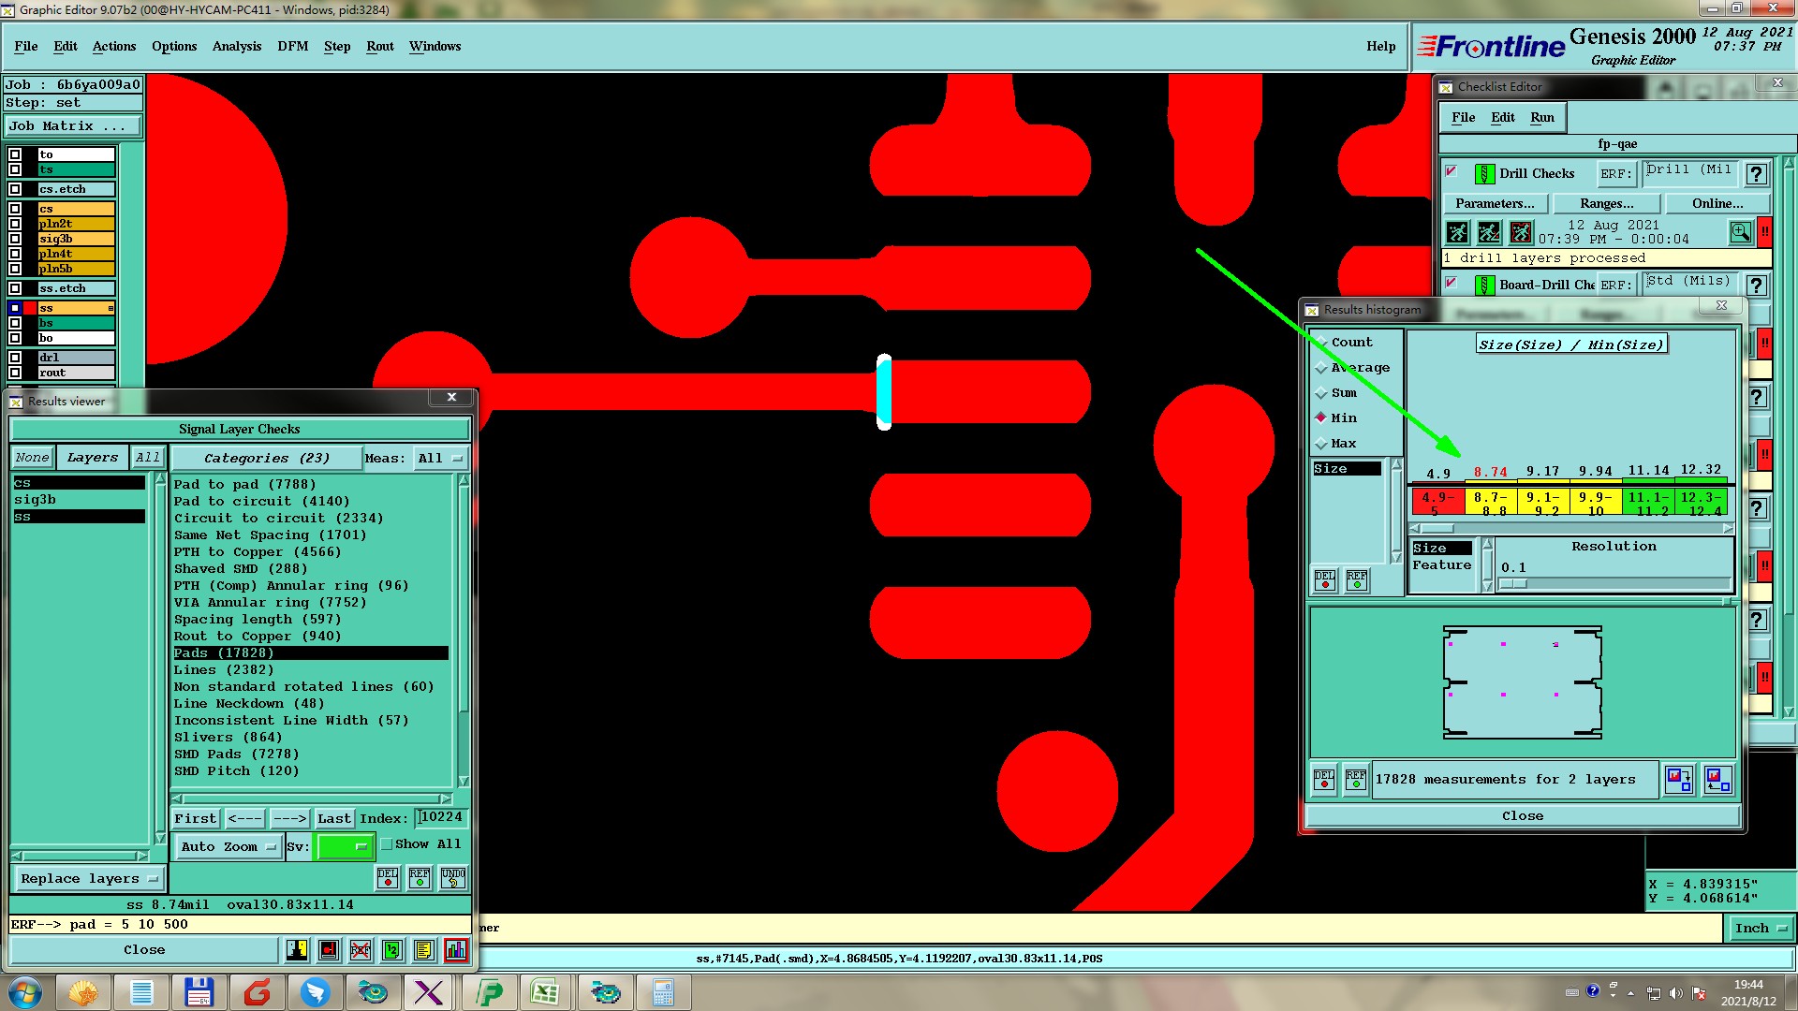Click the green 11.1-11.2 histogram bar
The height and width of the screenshot is (1011, 1798).
(1647, 503)
